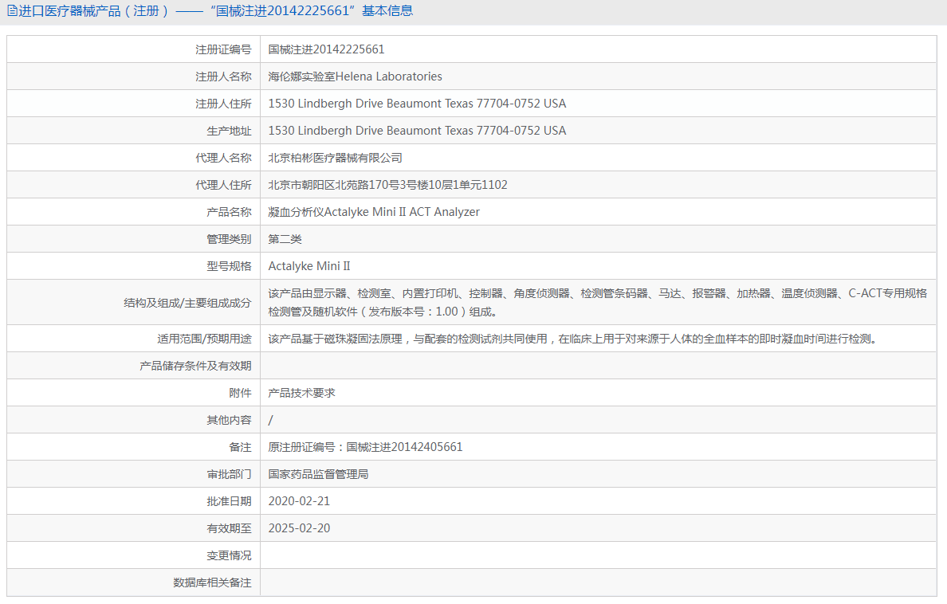
Task: Click the label 备注
Action: (x=240, y=448)
